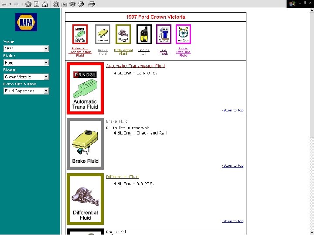Click large Brake Fluid reservoir image
This screenshot has width=314, height=235.
tap(85, 144)
